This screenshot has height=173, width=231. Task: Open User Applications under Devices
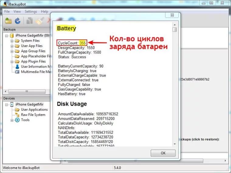click(x=34, y=110)
